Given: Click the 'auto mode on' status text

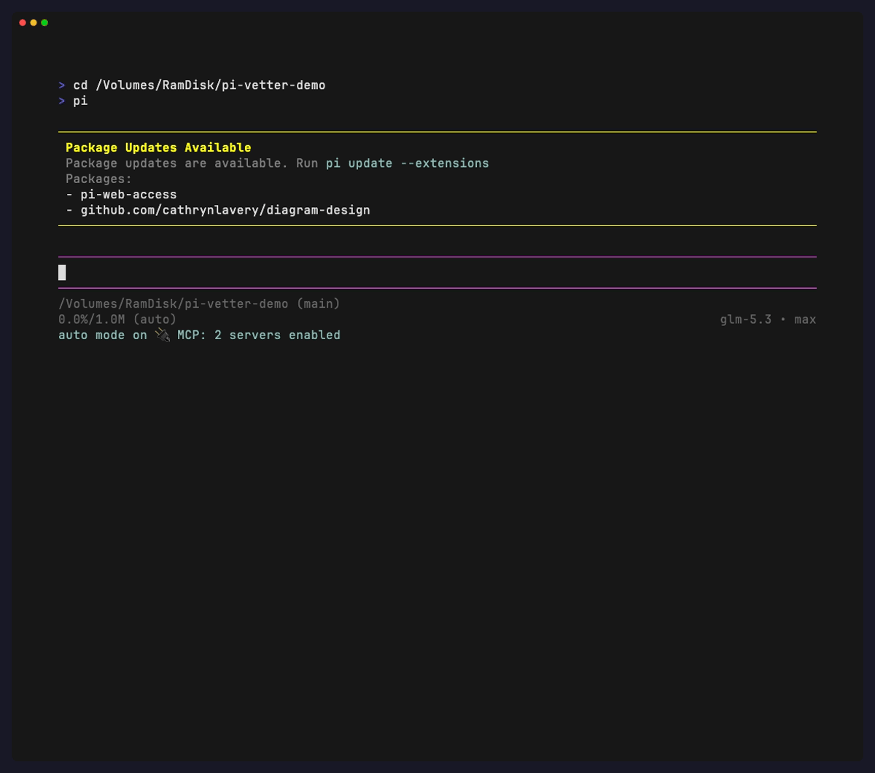Looking at the screenshot, I should (x=103, y=335).
